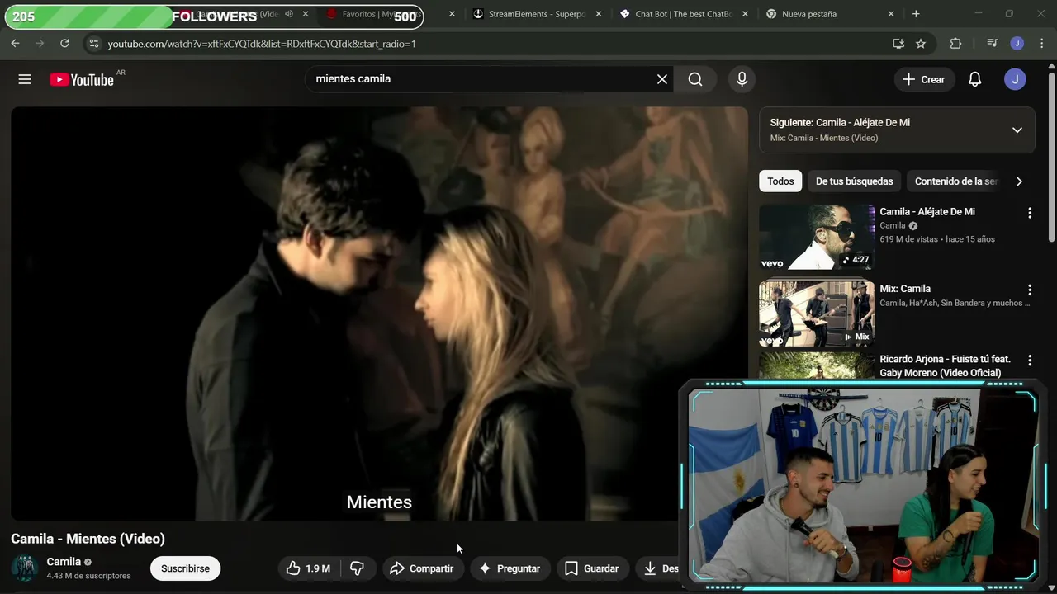1057x594 pixels.
Task: Open the Camila channel name link
Action: 64,562
